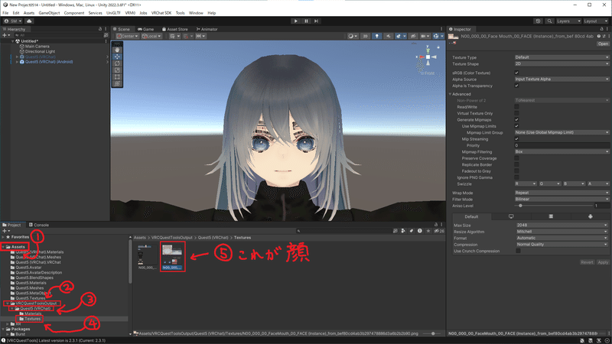Open the Wrap Mode dropdown
Screen dimensions: 612x344
coord(562,193)
